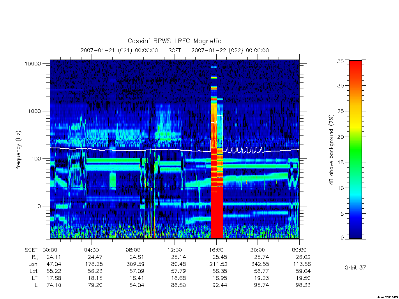Click Lat value 56.23
This screenshot has width=399, height=299.
click(95, 271)
